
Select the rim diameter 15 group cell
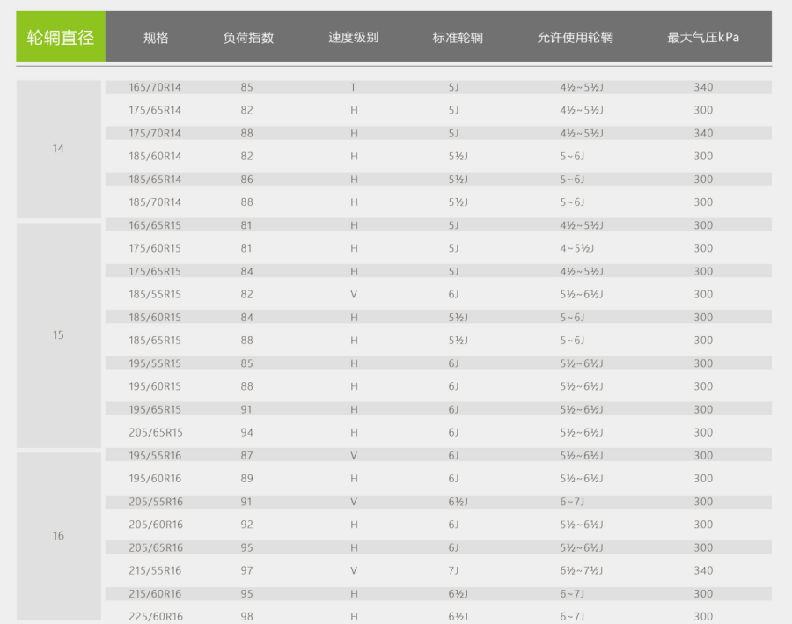point(59,335)
